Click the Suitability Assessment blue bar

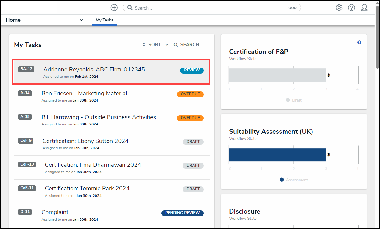click(x=277, y=155)
